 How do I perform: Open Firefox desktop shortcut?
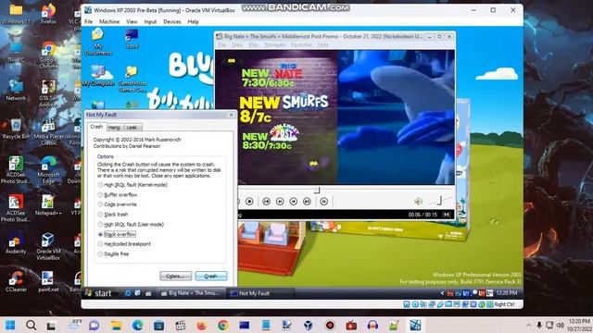[x=48, y=14]
